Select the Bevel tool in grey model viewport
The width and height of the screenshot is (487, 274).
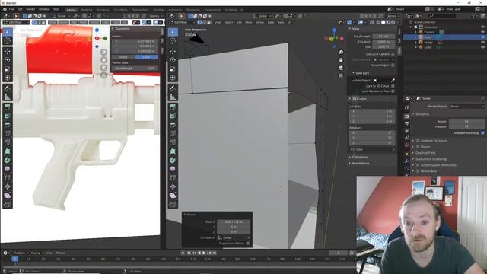173,125
